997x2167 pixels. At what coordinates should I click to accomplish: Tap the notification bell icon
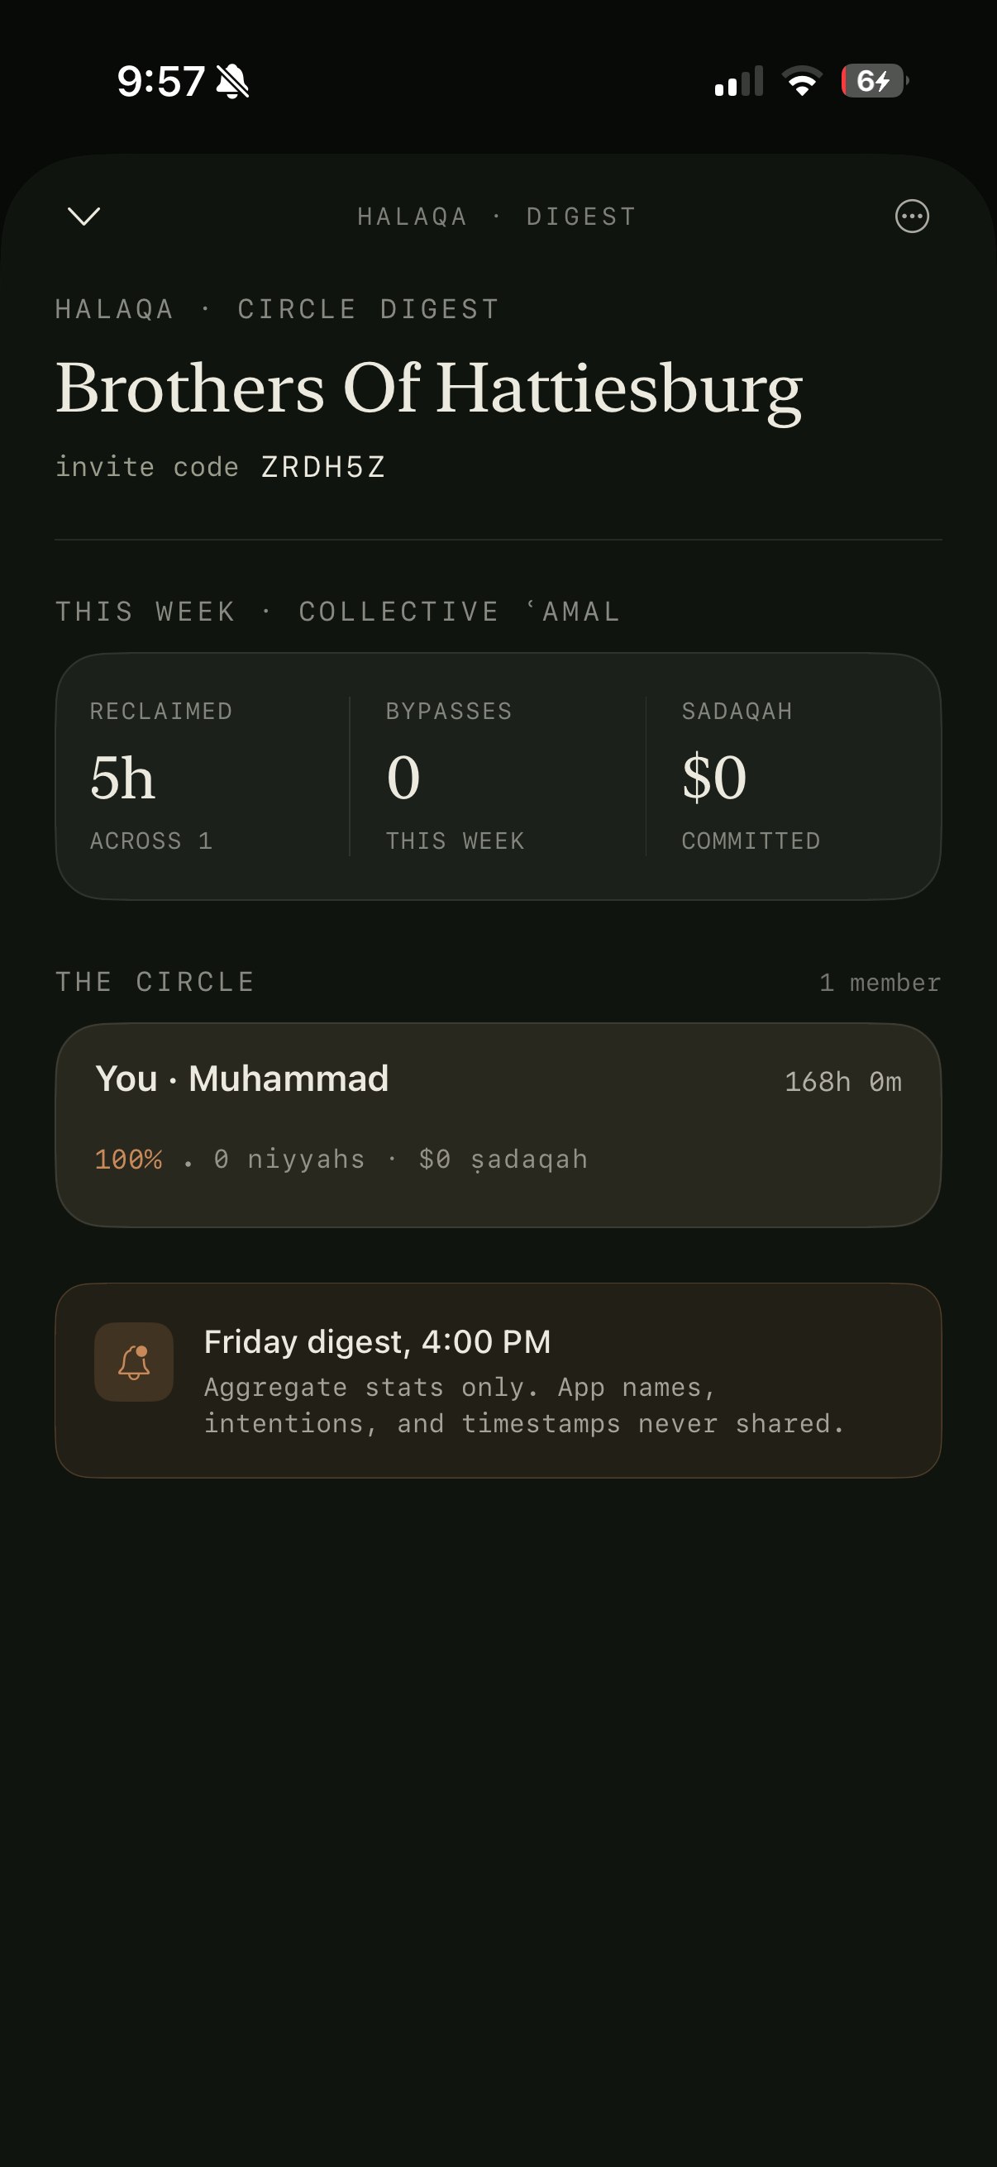pyautogui.click(x=134, y=1362)
